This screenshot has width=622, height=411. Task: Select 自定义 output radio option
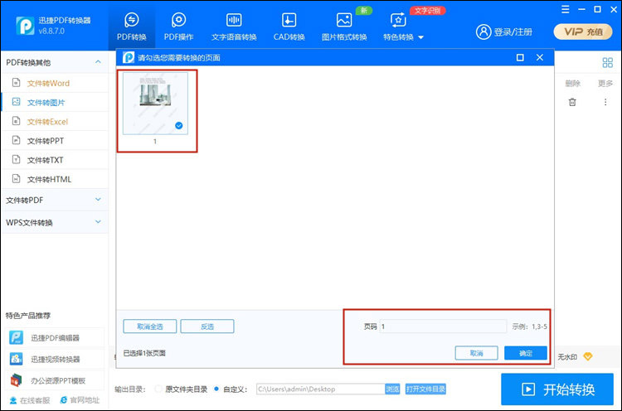216,389
